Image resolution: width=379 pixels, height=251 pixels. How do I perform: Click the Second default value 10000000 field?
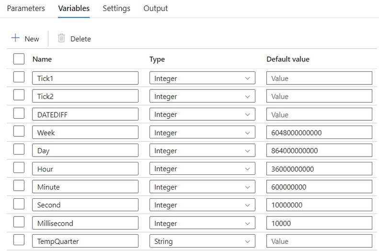pyautogui.click(x=319, y=205)
